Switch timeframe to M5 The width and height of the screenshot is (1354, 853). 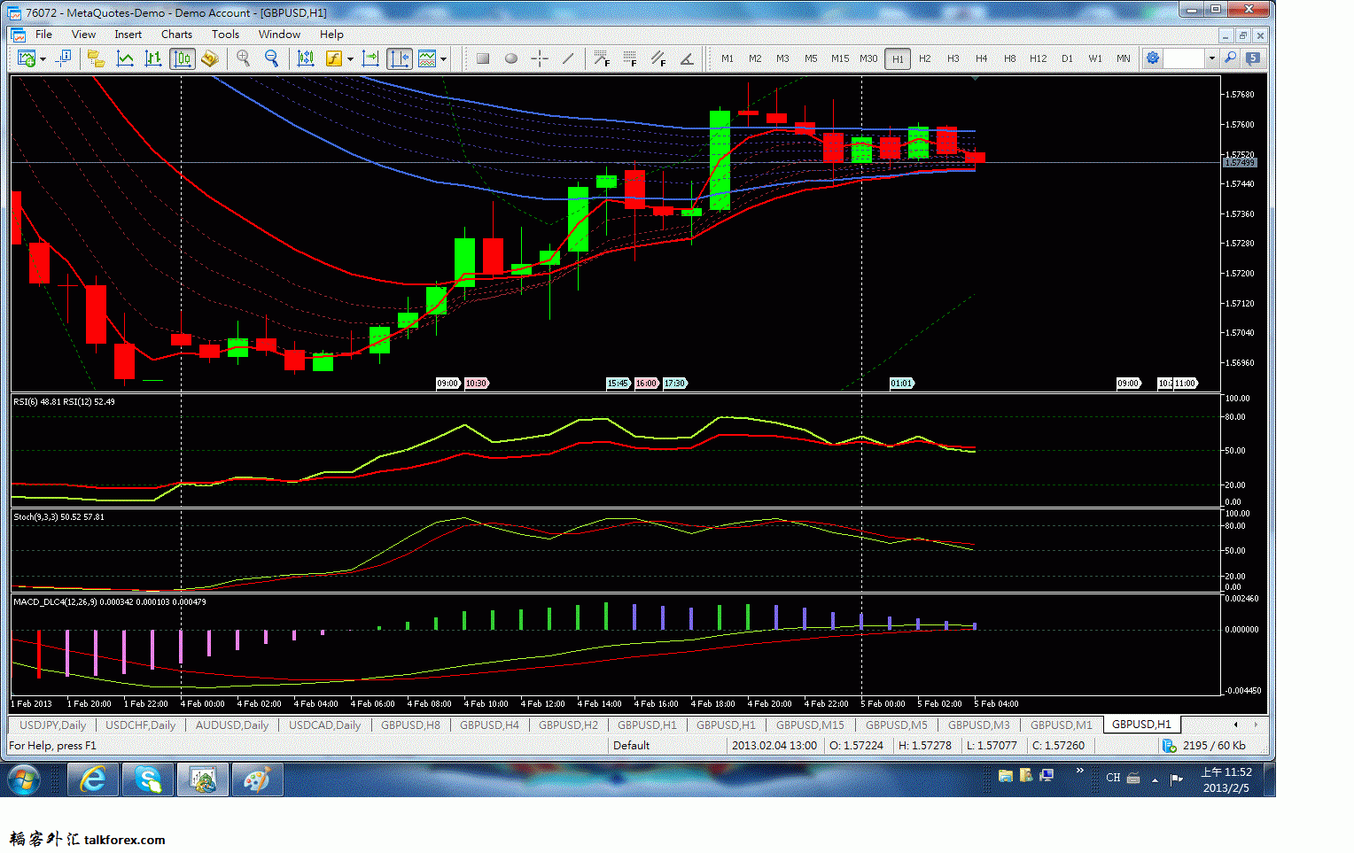(811, 58)
